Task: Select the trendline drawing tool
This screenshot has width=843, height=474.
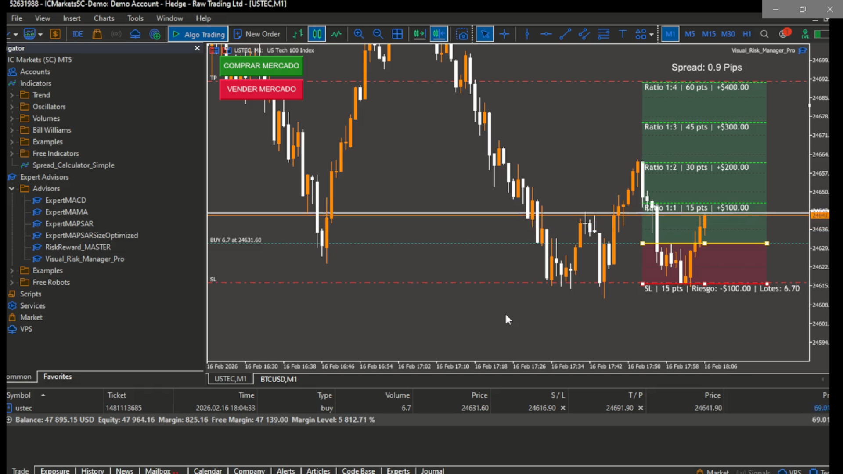Action: 565,34
